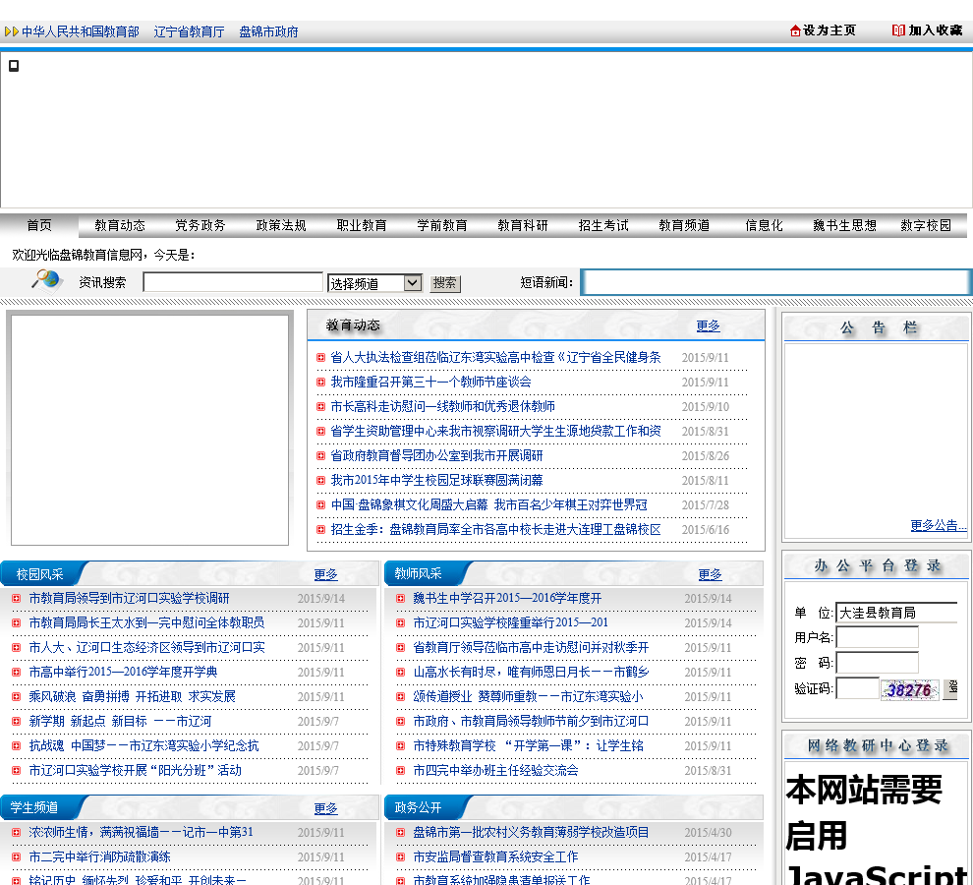Image resolution: width=973 pixels, height=885 pixels.
Task: Expand the 单位 selector showing 大洼县教育局
Action: click(x=895, y=613)
